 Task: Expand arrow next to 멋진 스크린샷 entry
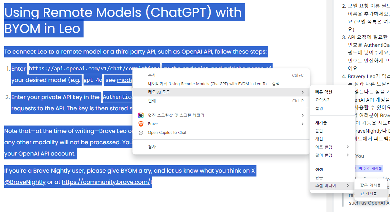point(303,115)
